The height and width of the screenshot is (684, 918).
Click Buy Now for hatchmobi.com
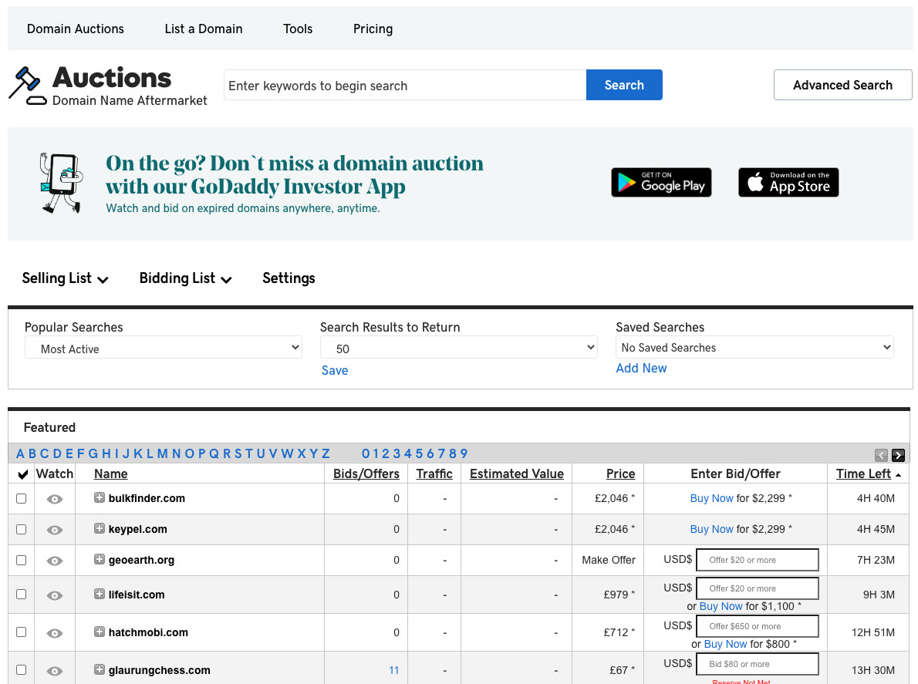coord(725,644)
